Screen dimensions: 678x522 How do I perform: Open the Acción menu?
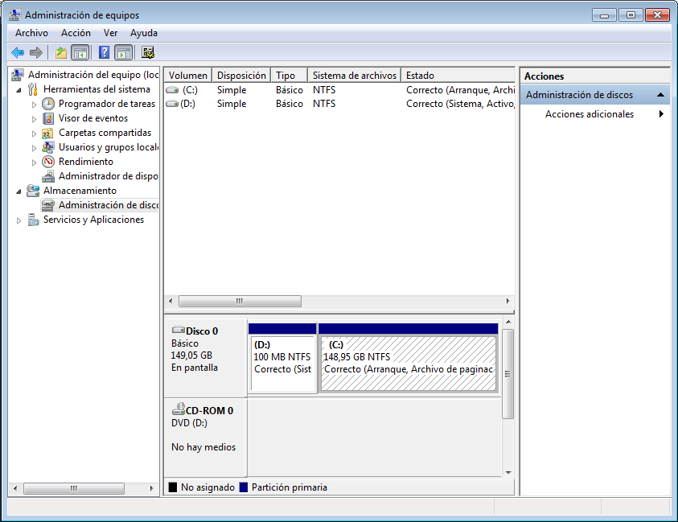tap(76, 33)
